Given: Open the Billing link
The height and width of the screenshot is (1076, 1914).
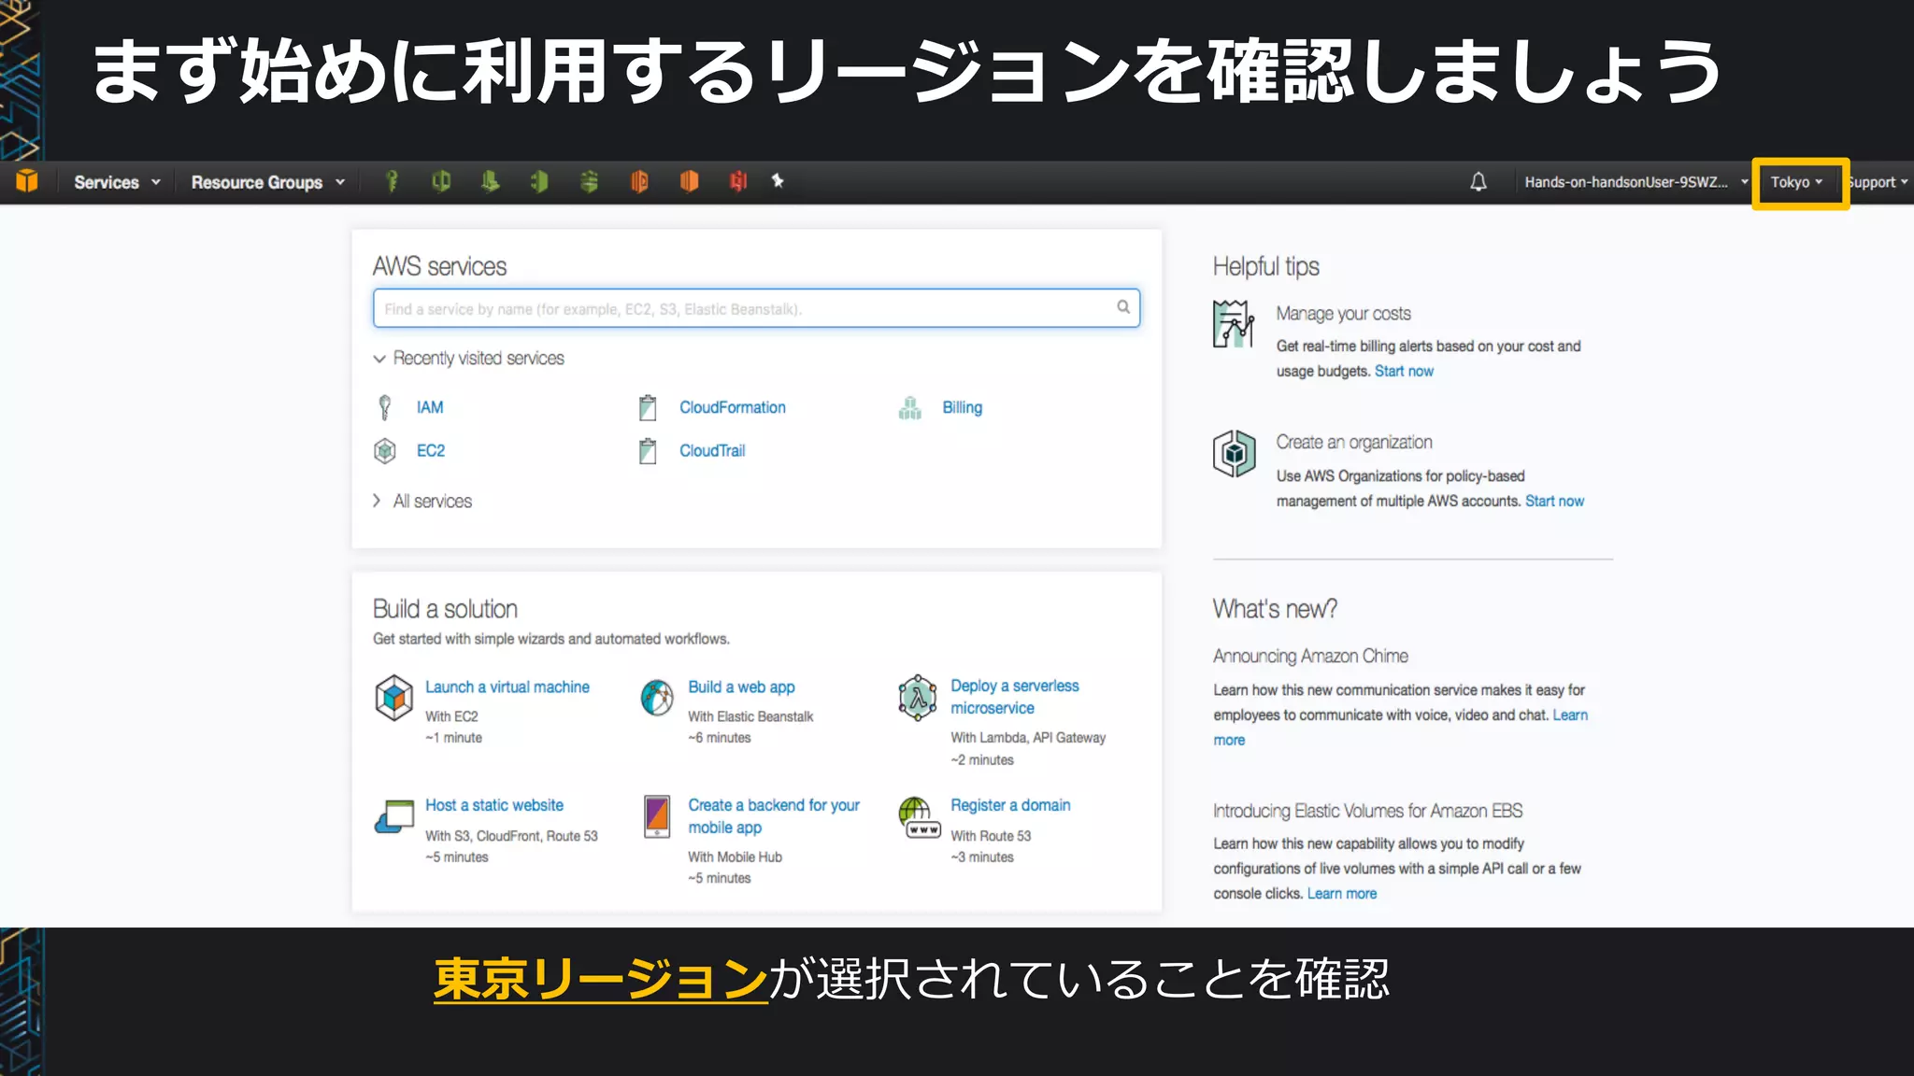Looking at the screenshot, I should pyautogui.click(x=963, y=407).
